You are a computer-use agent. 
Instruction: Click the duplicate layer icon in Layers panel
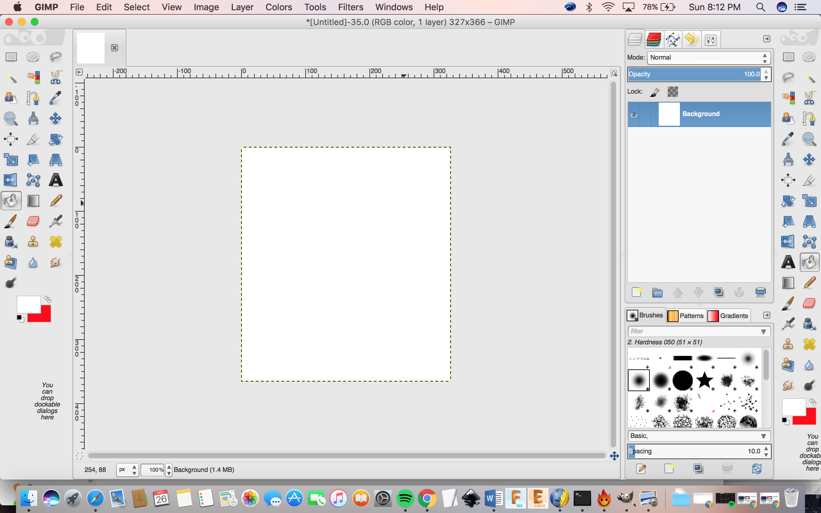point(719,292)
